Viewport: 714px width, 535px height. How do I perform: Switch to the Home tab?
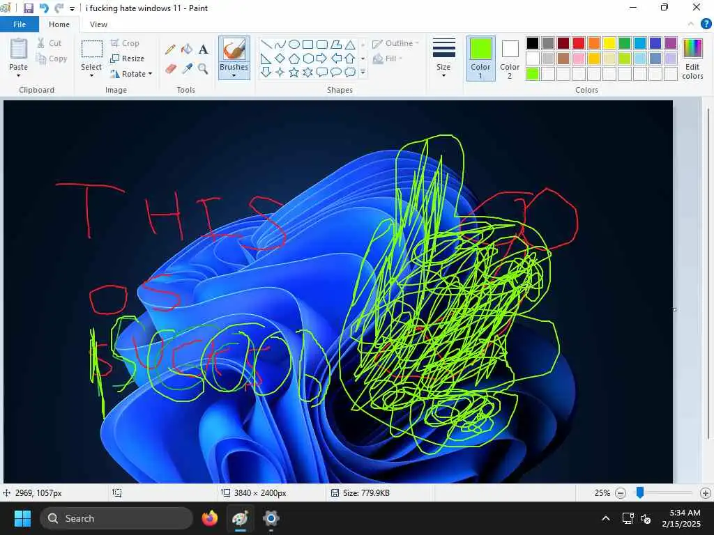(x=59, y=24)
